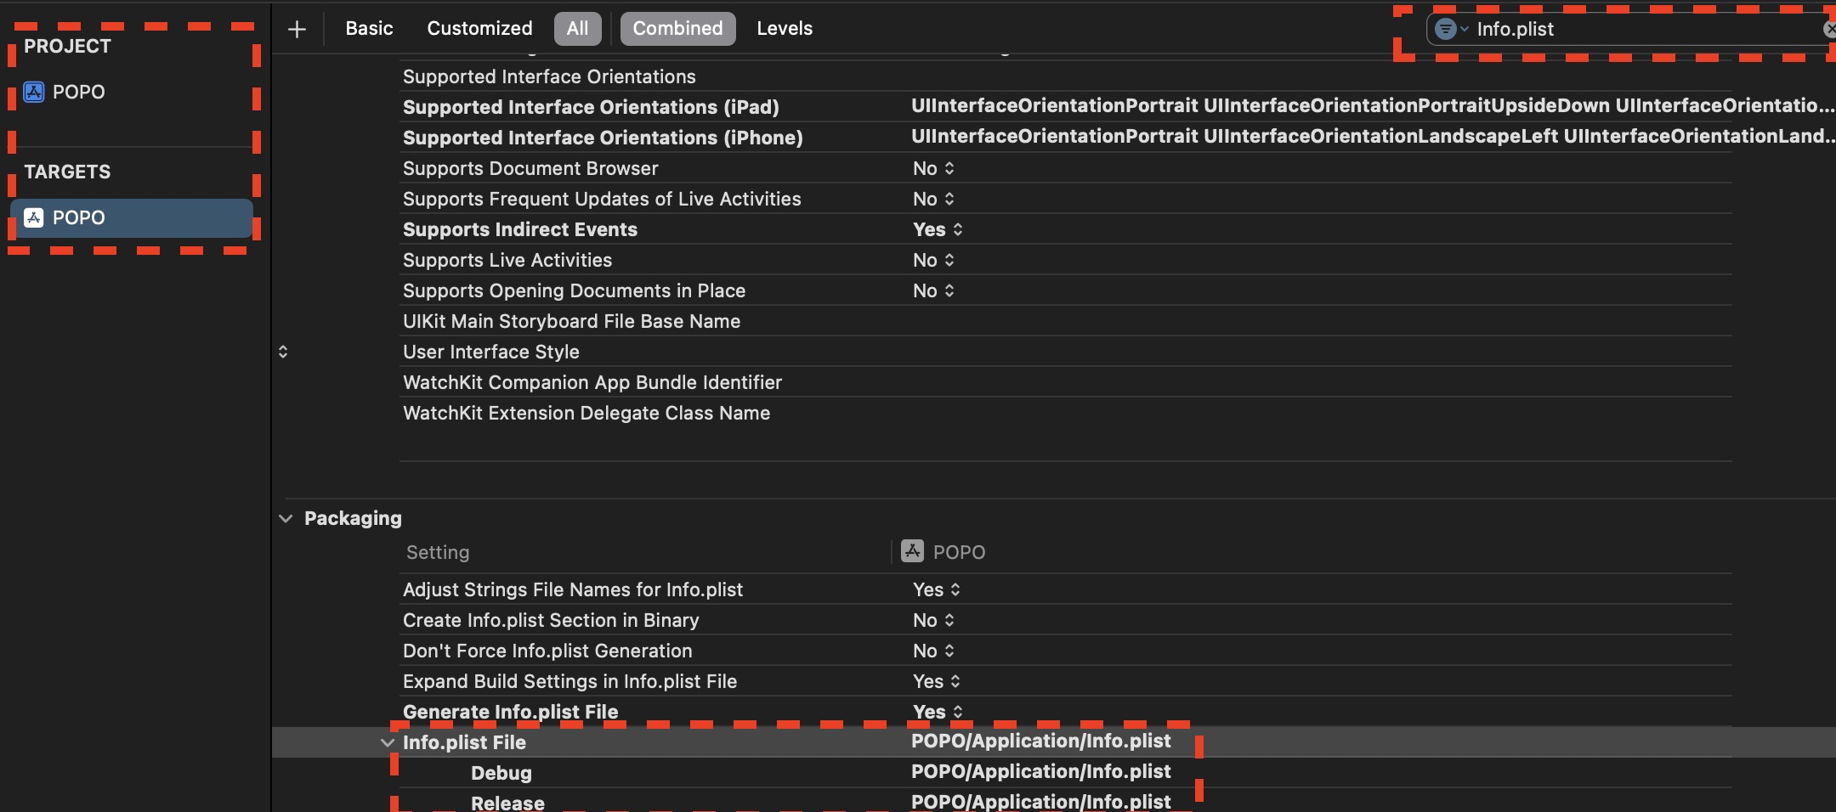Select Supports Indirect Events setting name
The image size is (1836, 812).
click(x=520, y=229)
